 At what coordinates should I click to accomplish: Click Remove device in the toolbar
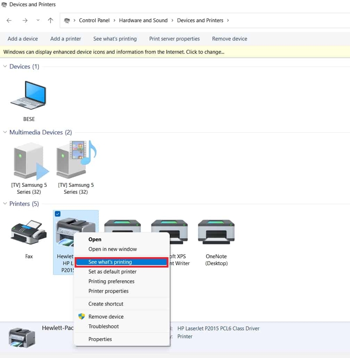[x=230, y=39]
